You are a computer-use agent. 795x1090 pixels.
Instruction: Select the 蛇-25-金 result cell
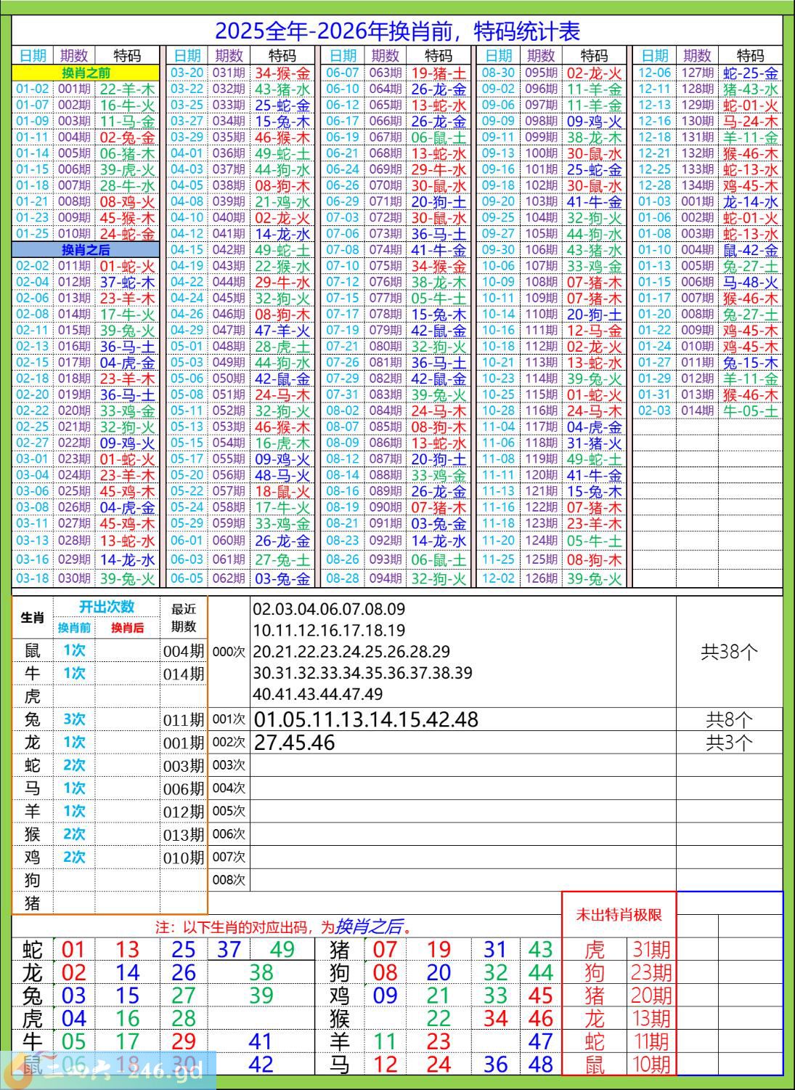[x=750, y=73]
